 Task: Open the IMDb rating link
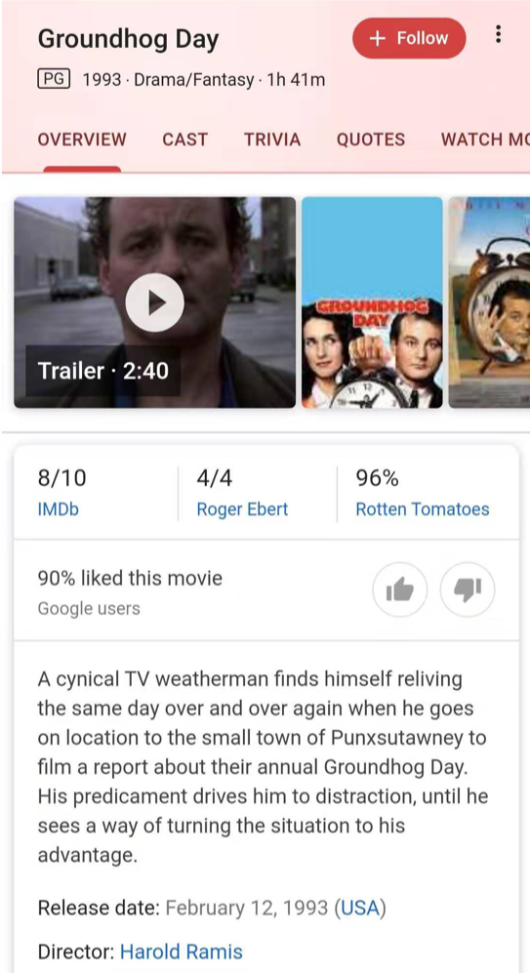coord(59,509)
